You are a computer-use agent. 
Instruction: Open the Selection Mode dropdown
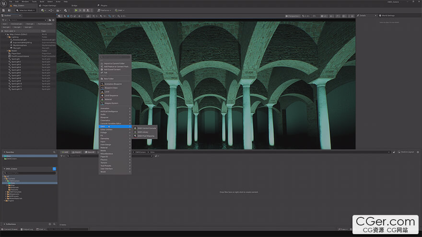pos(25,10)
